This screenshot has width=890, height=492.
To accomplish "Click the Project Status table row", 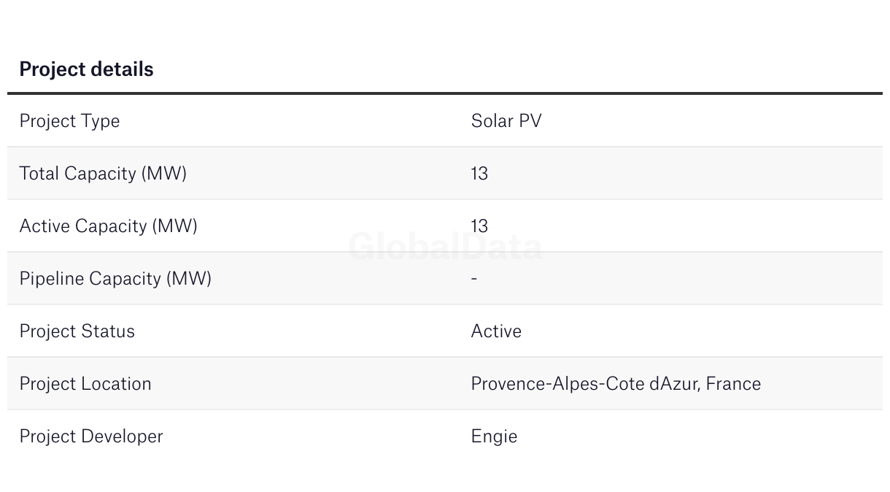I will click(x=445, y=331).
